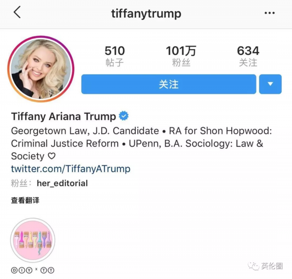Expand the suggested accounts dropdown arrow
292x279 pixels.
tap(270, 84)
